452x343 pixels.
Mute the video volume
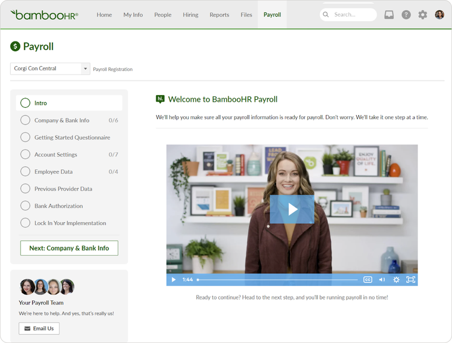tap(381, 280)
